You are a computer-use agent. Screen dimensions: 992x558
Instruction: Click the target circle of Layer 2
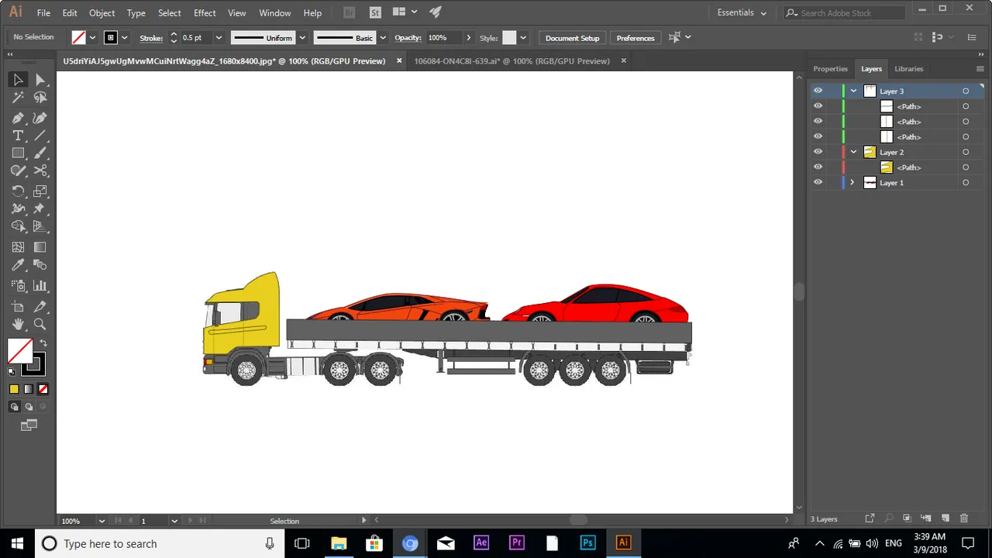(966, 152)
